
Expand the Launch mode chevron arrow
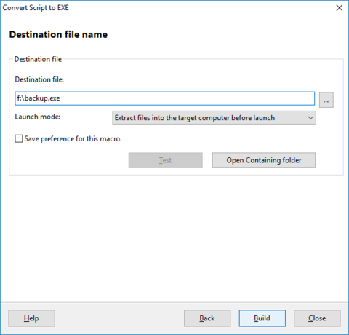(310, 118)
